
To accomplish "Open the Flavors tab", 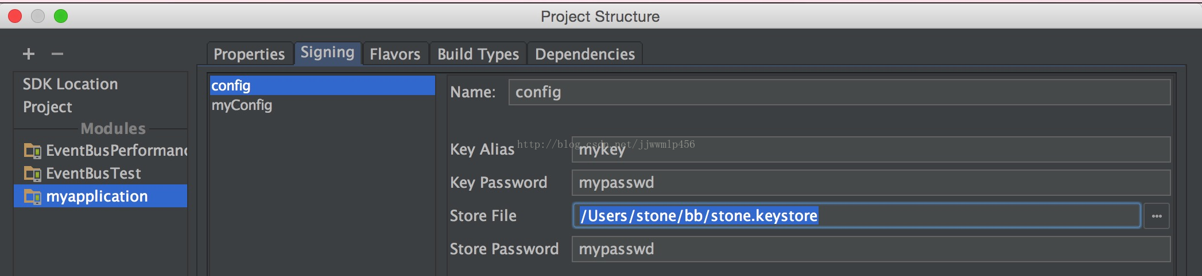I will coord(395,54).
